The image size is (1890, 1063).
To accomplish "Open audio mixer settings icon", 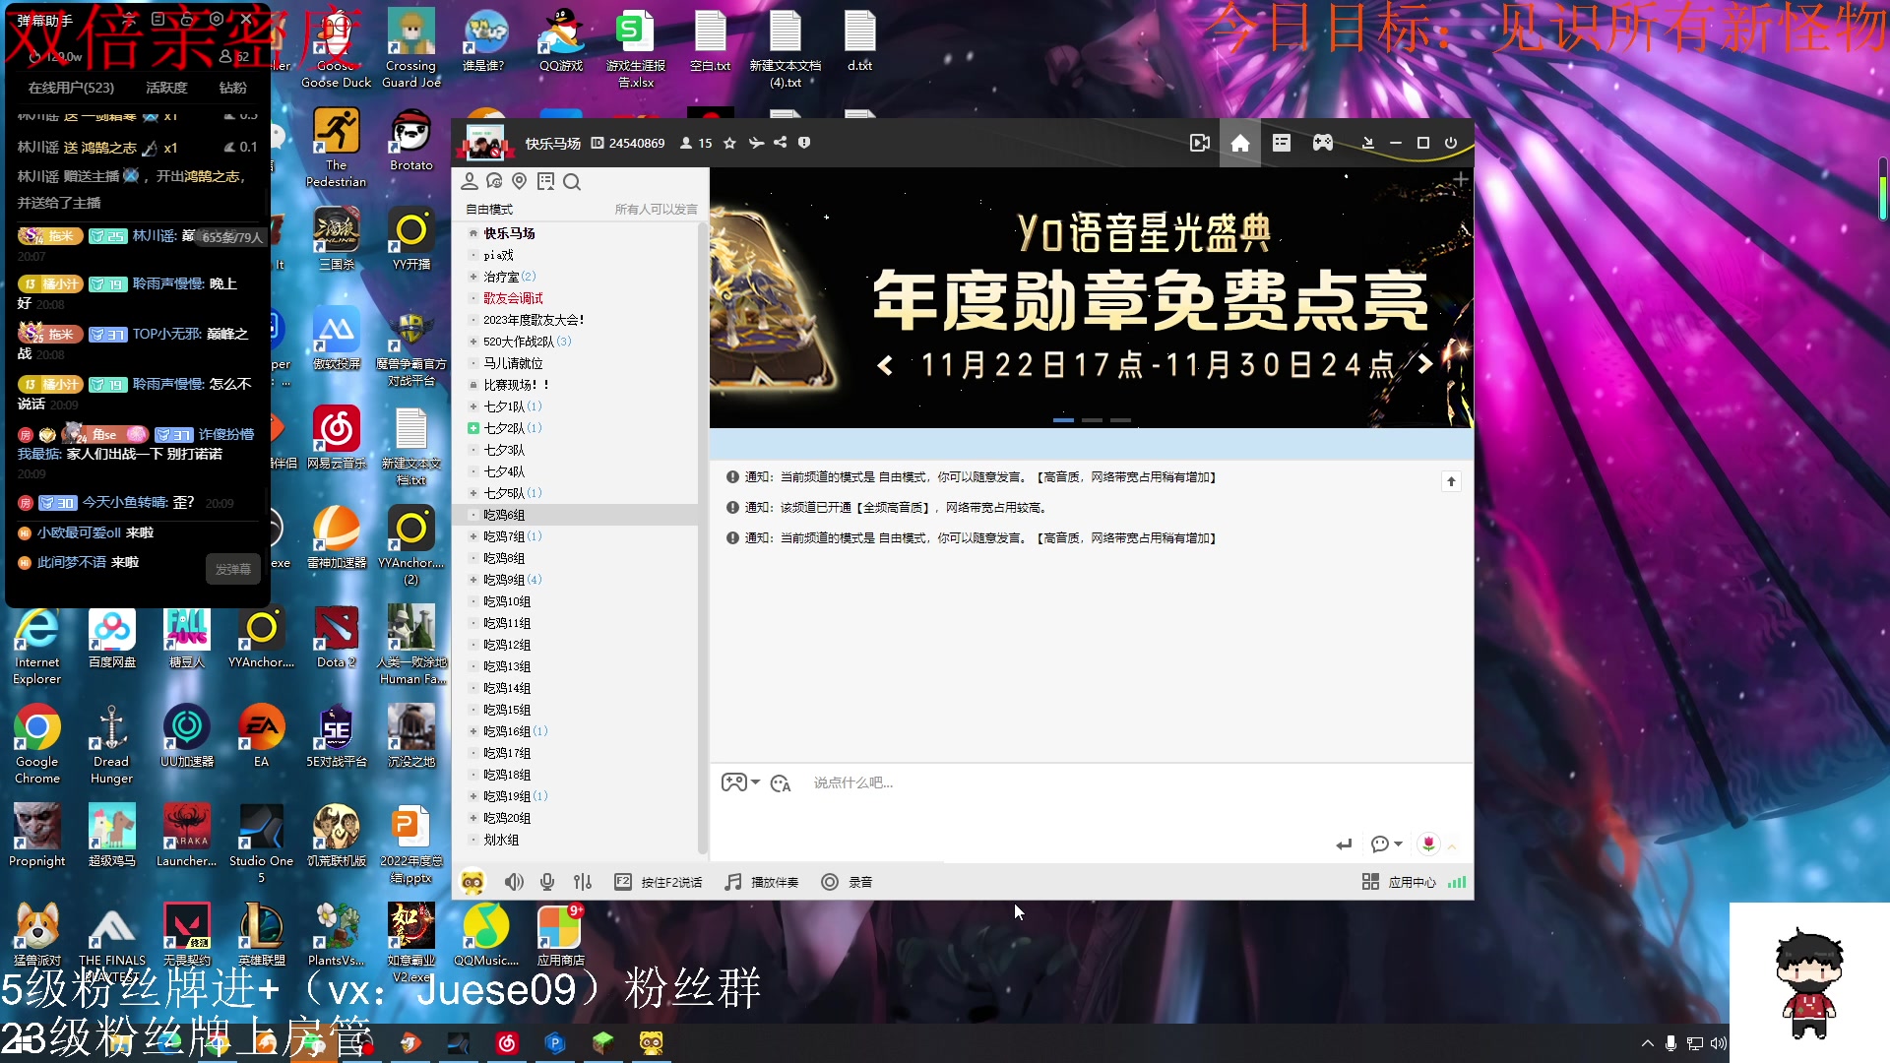I will pyautogui.click(x=583, y=882).
